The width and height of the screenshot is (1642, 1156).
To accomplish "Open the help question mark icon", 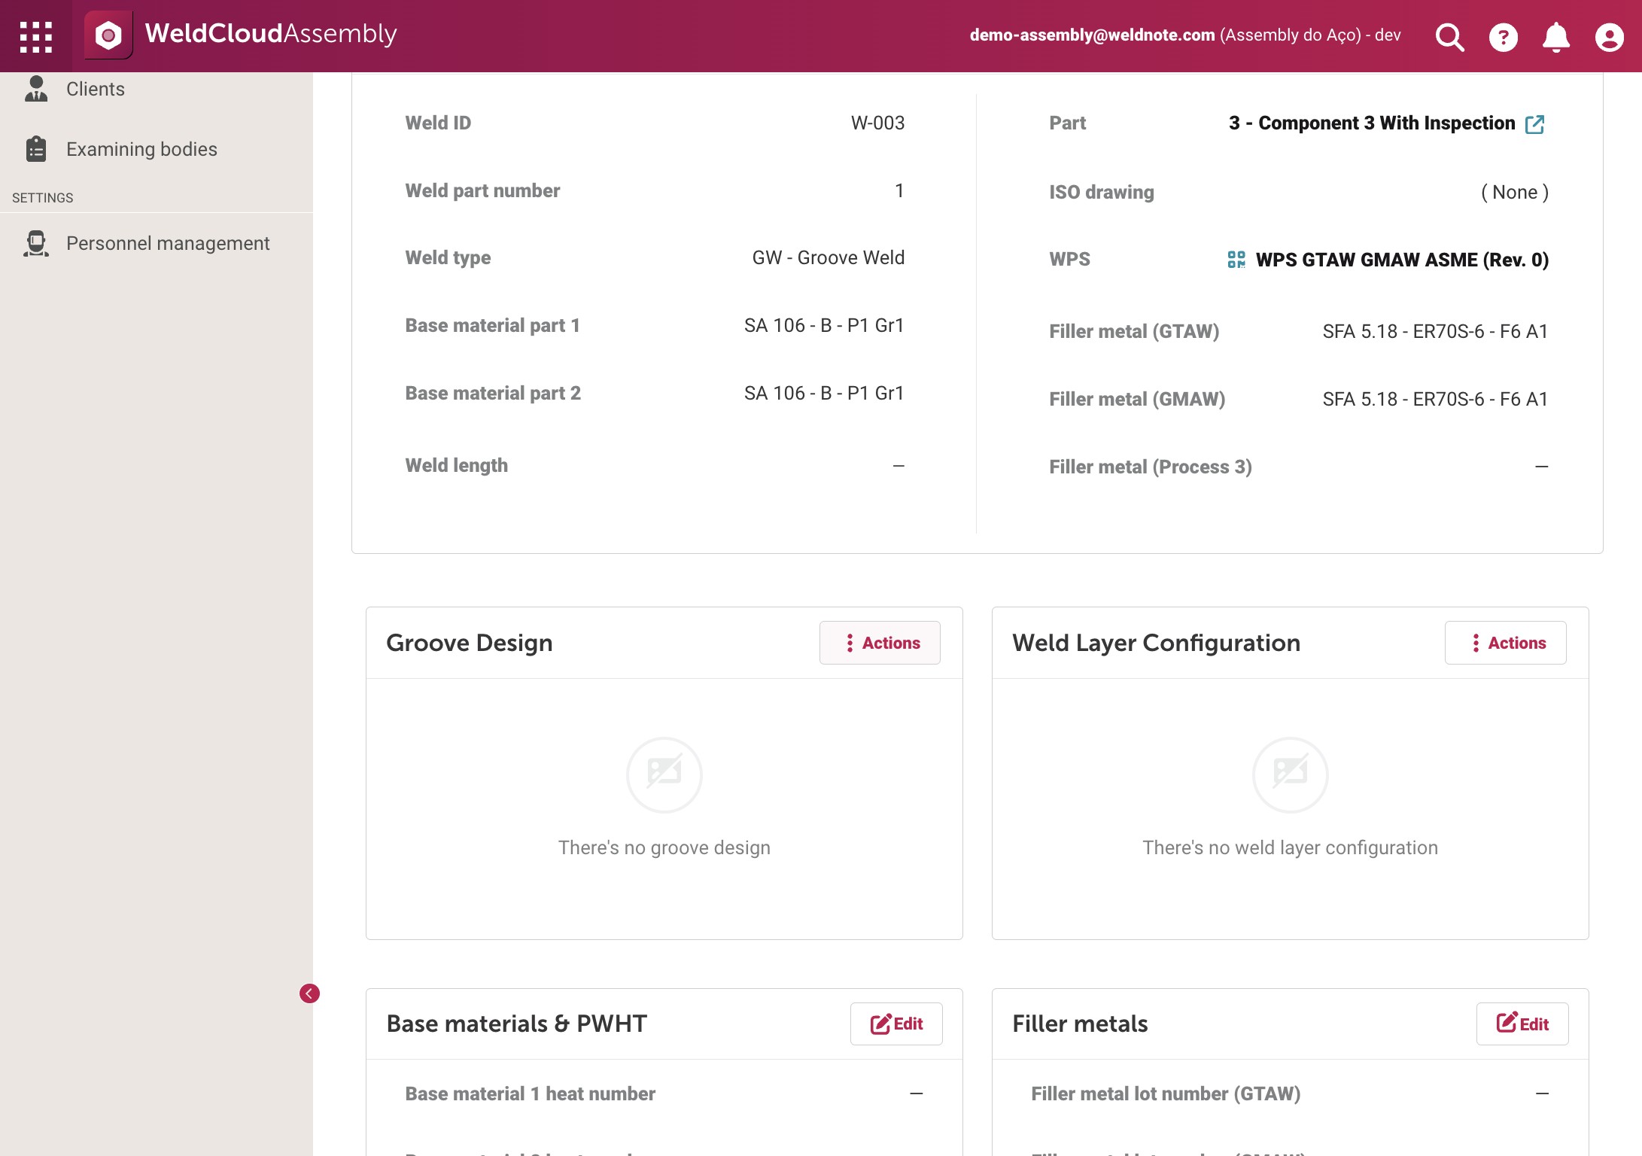I will click(x=1503, y=36).
